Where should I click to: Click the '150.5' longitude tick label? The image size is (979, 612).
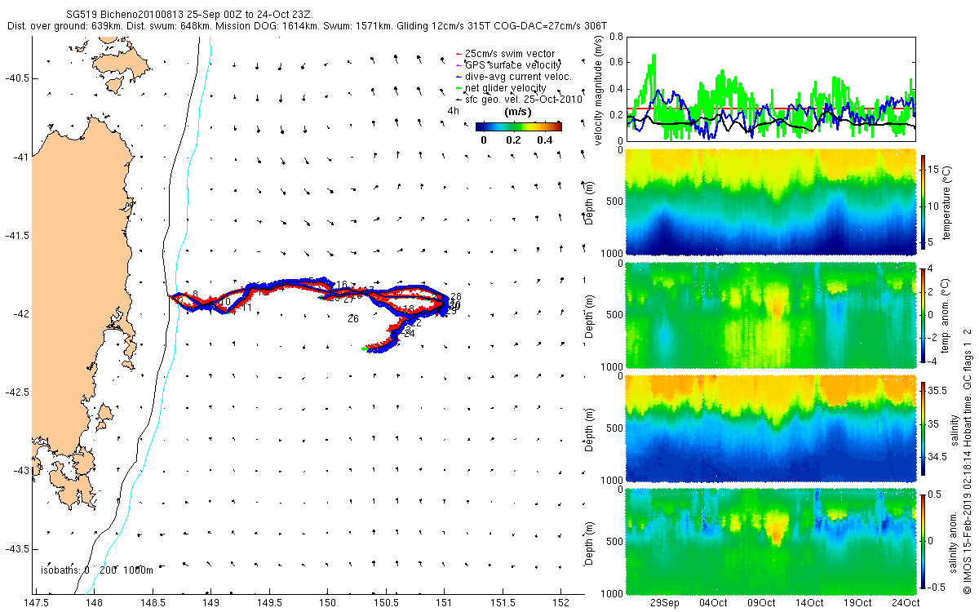click(386, 602)
